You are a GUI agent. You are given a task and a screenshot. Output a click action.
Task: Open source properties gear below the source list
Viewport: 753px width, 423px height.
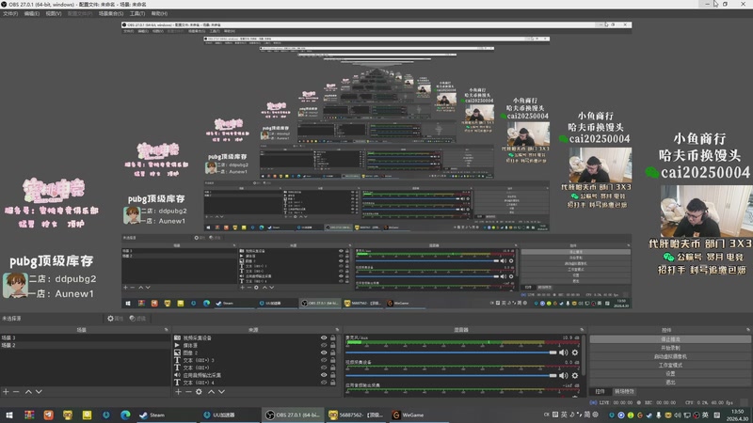coord(199,392)
